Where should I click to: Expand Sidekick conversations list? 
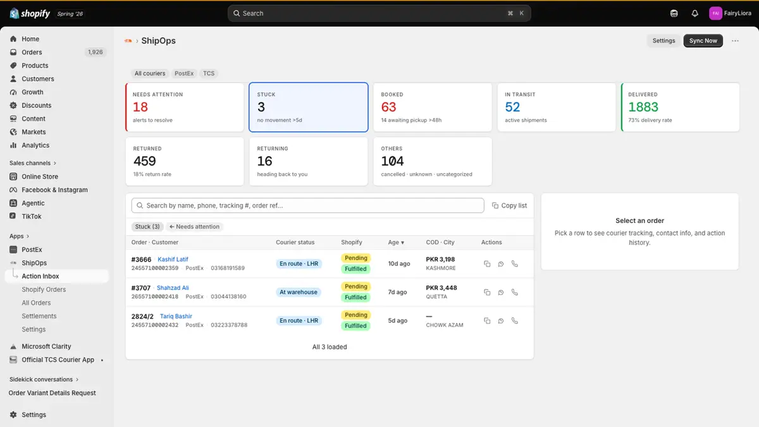[44, 380]
